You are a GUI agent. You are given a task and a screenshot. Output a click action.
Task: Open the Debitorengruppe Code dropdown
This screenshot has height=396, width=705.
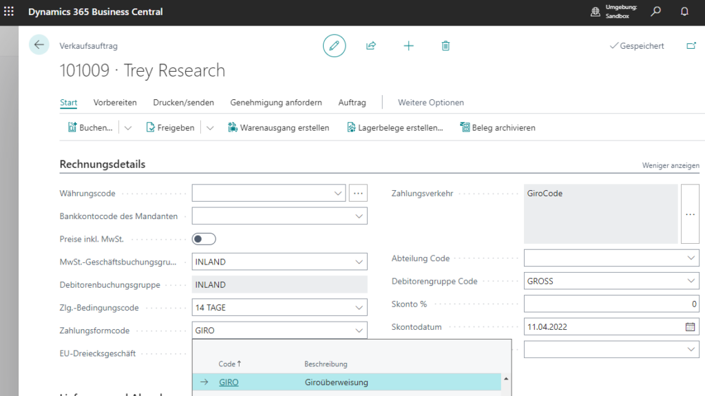(x=691, y=281)
